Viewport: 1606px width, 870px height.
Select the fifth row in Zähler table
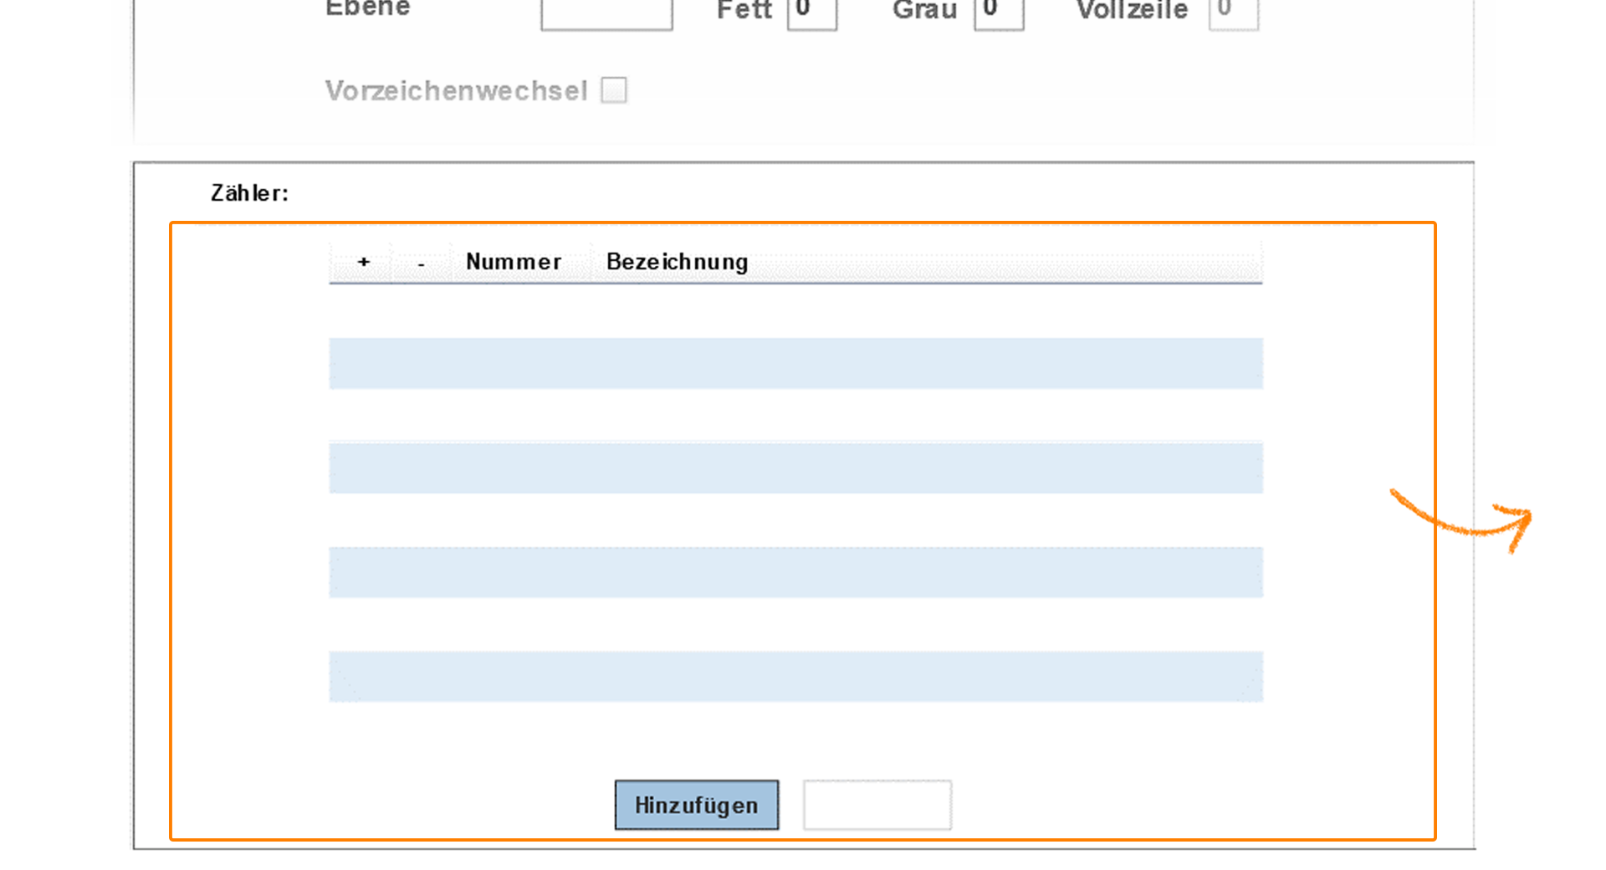(795, 520)
